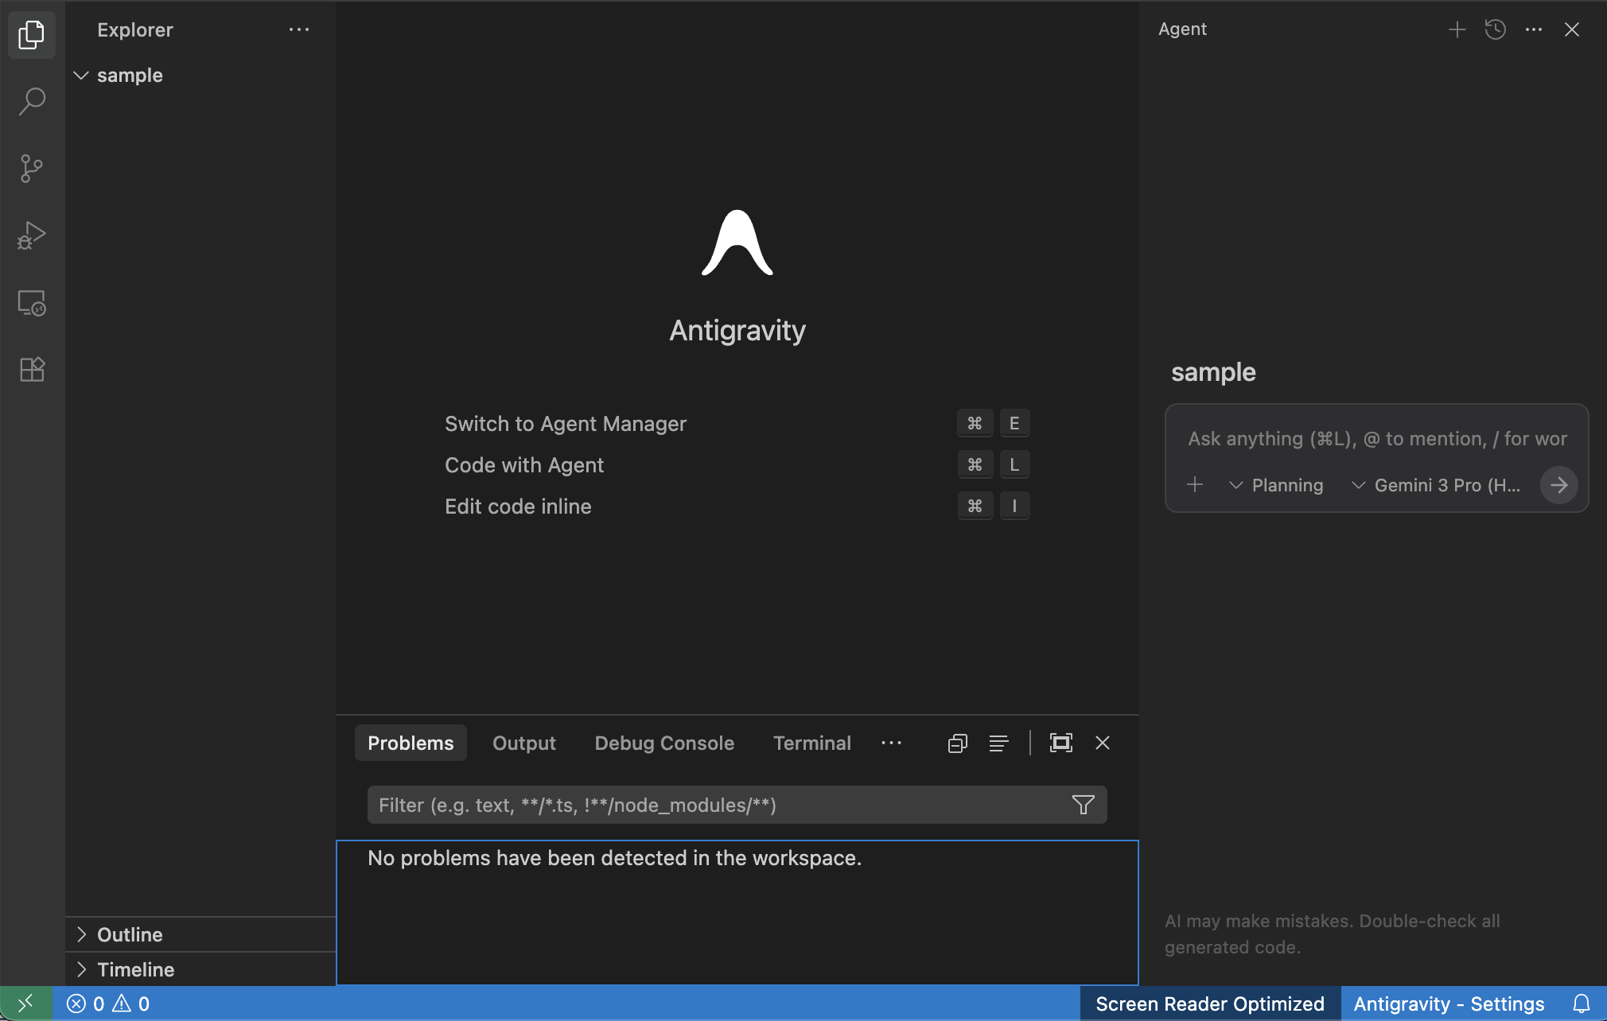This screenshot has width=1607, height=1021.
Task: Toggle view as table in Problems panel
Action: pyautogui.click(x=998, y=743)
